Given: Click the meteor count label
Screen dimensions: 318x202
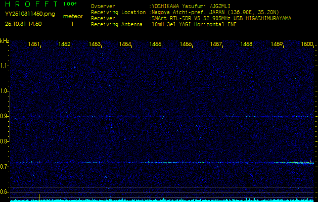Looking at the screenshot, I should tap(73, 16).
